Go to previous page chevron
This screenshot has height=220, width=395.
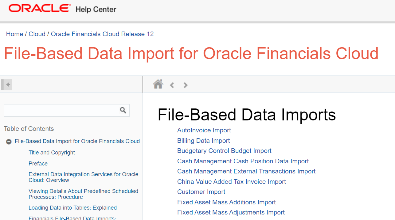click(x=172, y=85)
